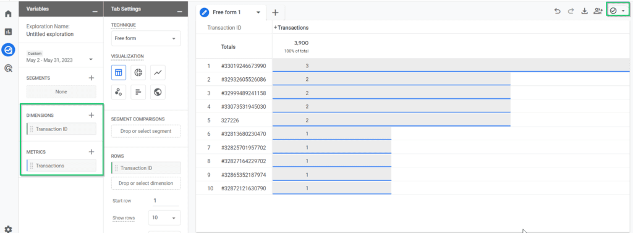Click transaction #32872121630790

pyautogui.click(x=244, y=189)
